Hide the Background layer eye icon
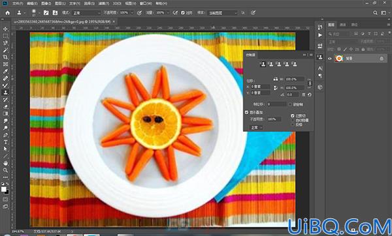The width and height of the screenshot is (392, 236). click(330, 59)
